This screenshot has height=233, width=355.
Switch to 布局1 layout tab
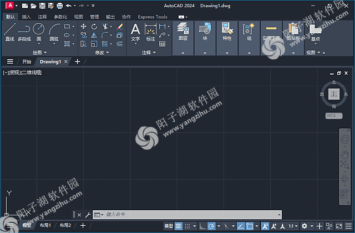45,225
